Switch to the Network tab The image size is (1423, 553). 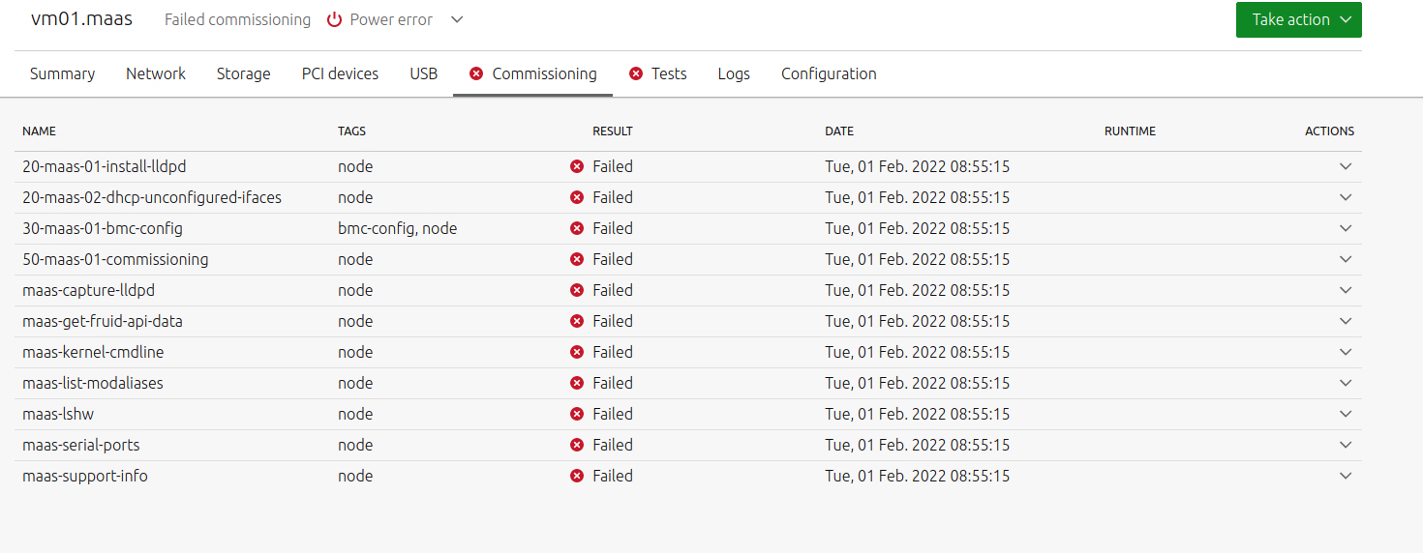156,73
